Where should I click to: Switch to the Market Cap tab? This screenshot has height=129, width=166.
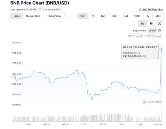pos(33,16)
